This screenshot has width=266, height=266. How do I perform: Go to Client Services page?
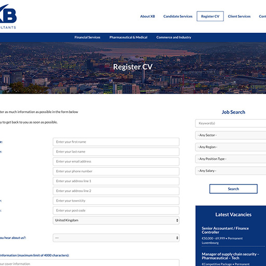[x=239, y=16]
